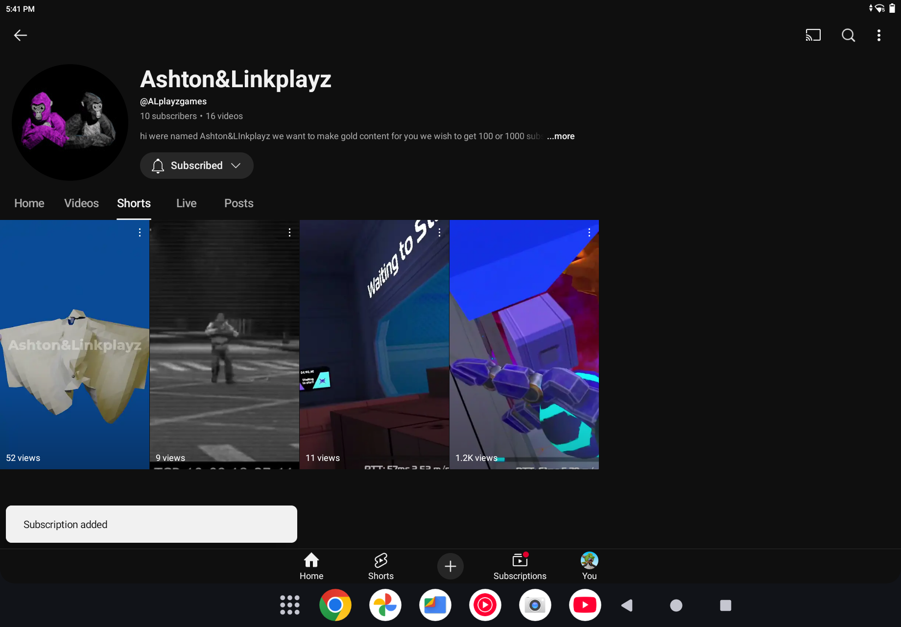The height and width of the screenshot is (627, 901).
Task: Tap the 'Subscription added' snackbar
Action: (x=151, y=524)
